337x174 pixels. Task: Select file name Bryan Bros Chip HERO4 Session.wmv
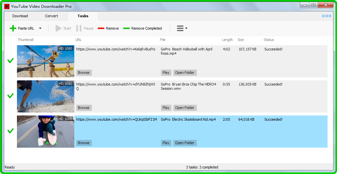[188, 86]
